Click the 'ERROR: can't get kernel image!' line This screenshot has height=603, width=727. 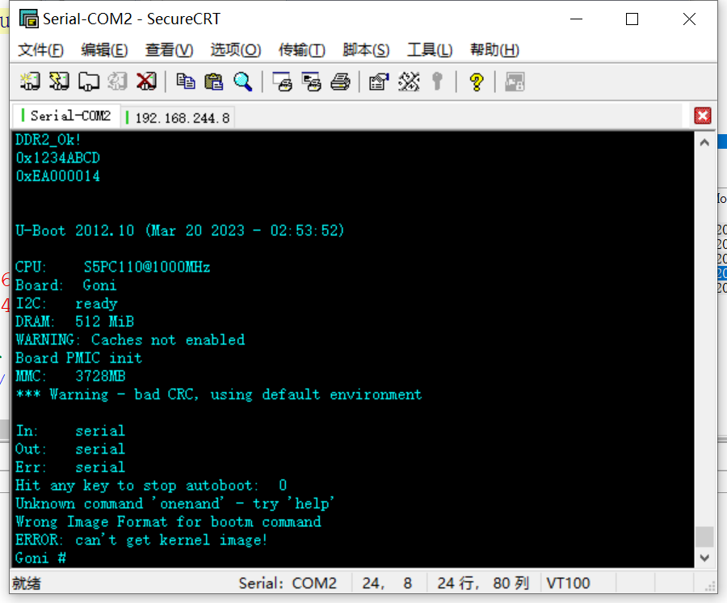tap(141, 540)
